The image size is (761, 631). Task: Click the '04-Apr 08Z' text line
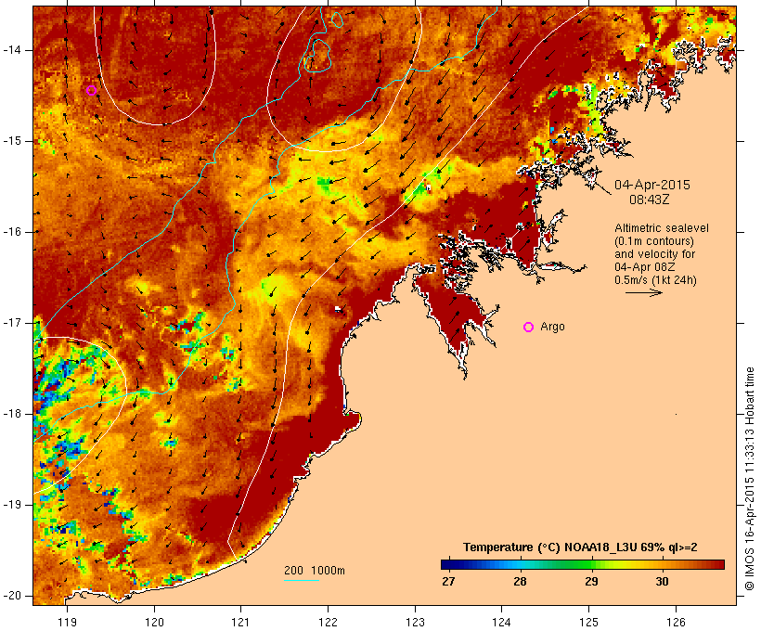(x=644, y=267)
